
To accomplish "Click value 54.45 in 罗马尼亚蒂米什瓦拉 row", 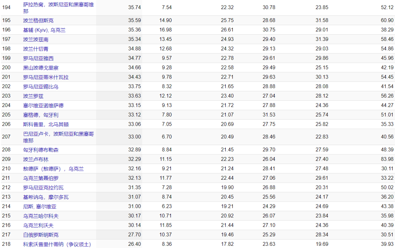I will point(387,77).
